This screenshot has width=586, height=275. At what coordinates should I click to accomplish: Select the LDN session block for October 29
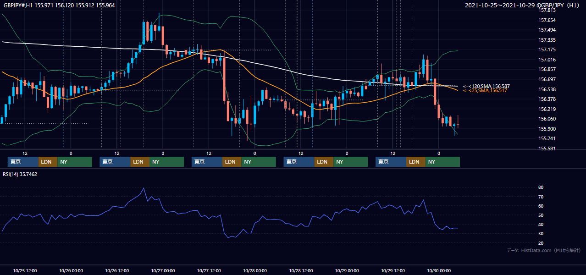pos(415,162)
